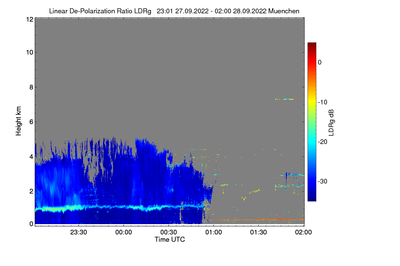Click the colorbar '-20' tick label
The height and width of the screenshot is (266, 400).
323,142
